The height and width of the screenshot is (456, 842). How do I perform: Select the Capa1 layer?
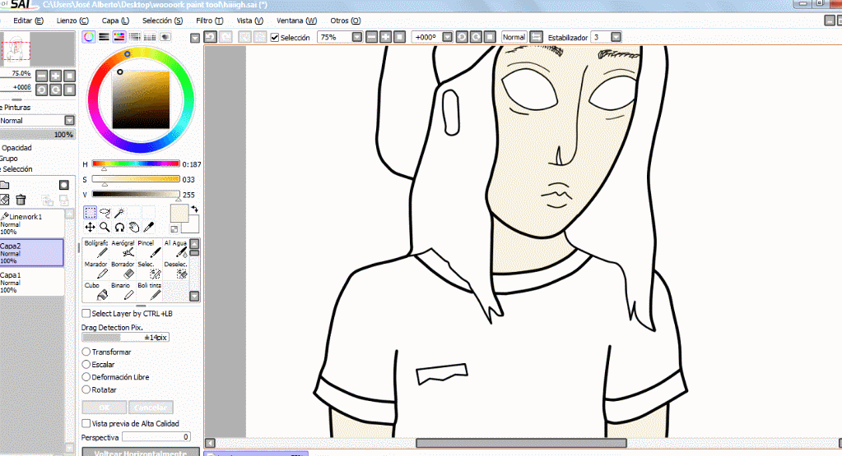point(32,282)
